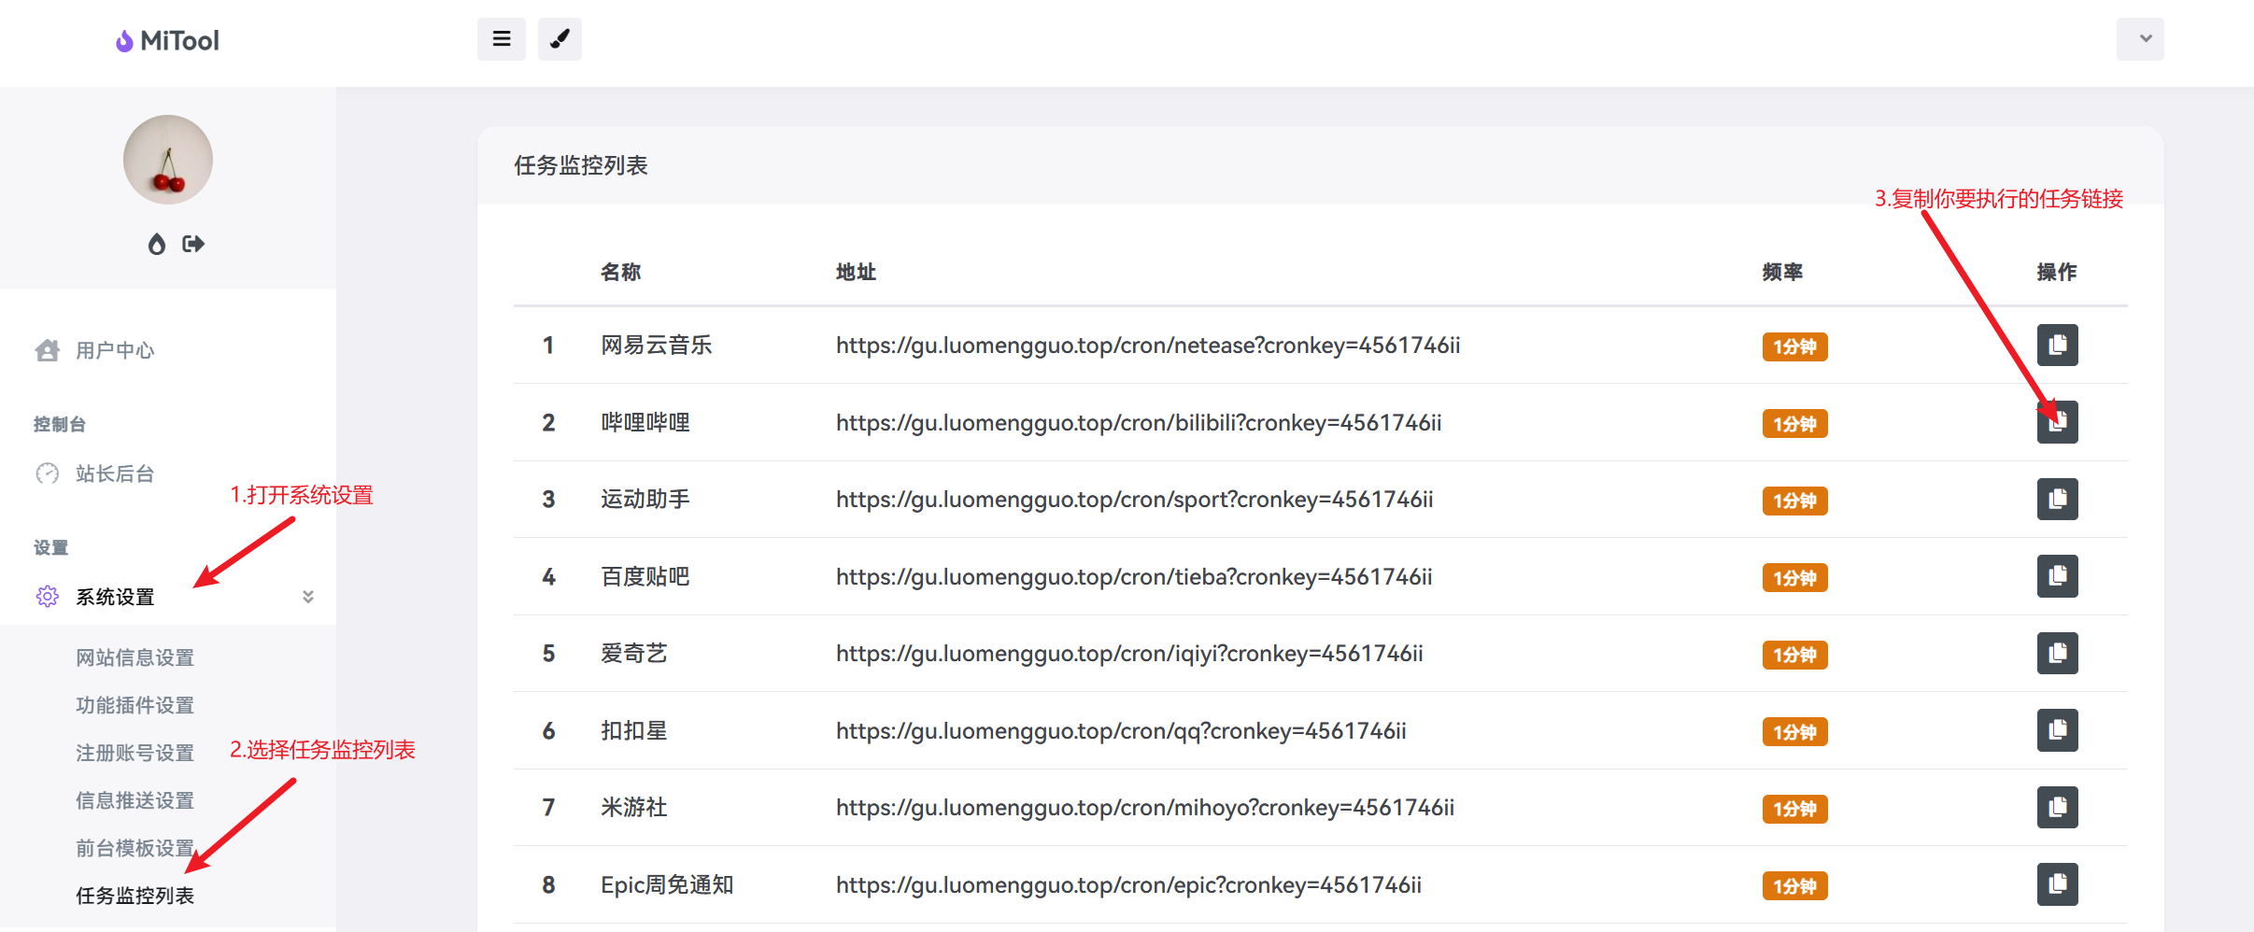Click the 米游社 name cell
This screenshot has height=932, width=2254.
point(634,808)
